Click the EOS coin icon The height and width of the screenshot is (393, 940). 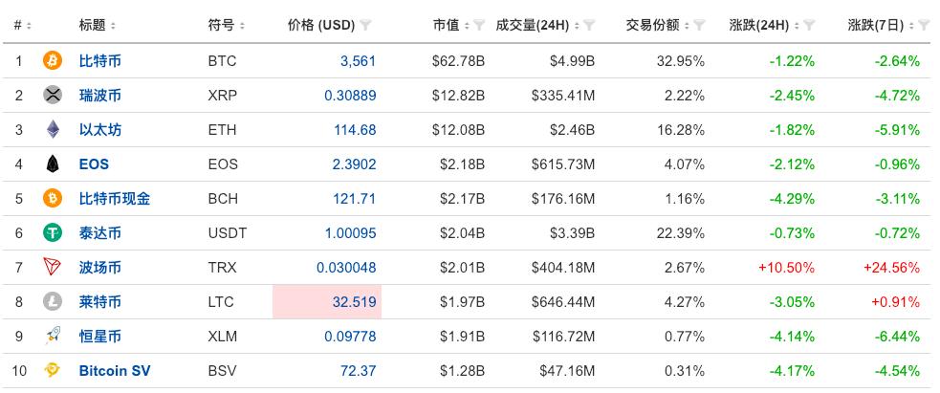point(53,164)
